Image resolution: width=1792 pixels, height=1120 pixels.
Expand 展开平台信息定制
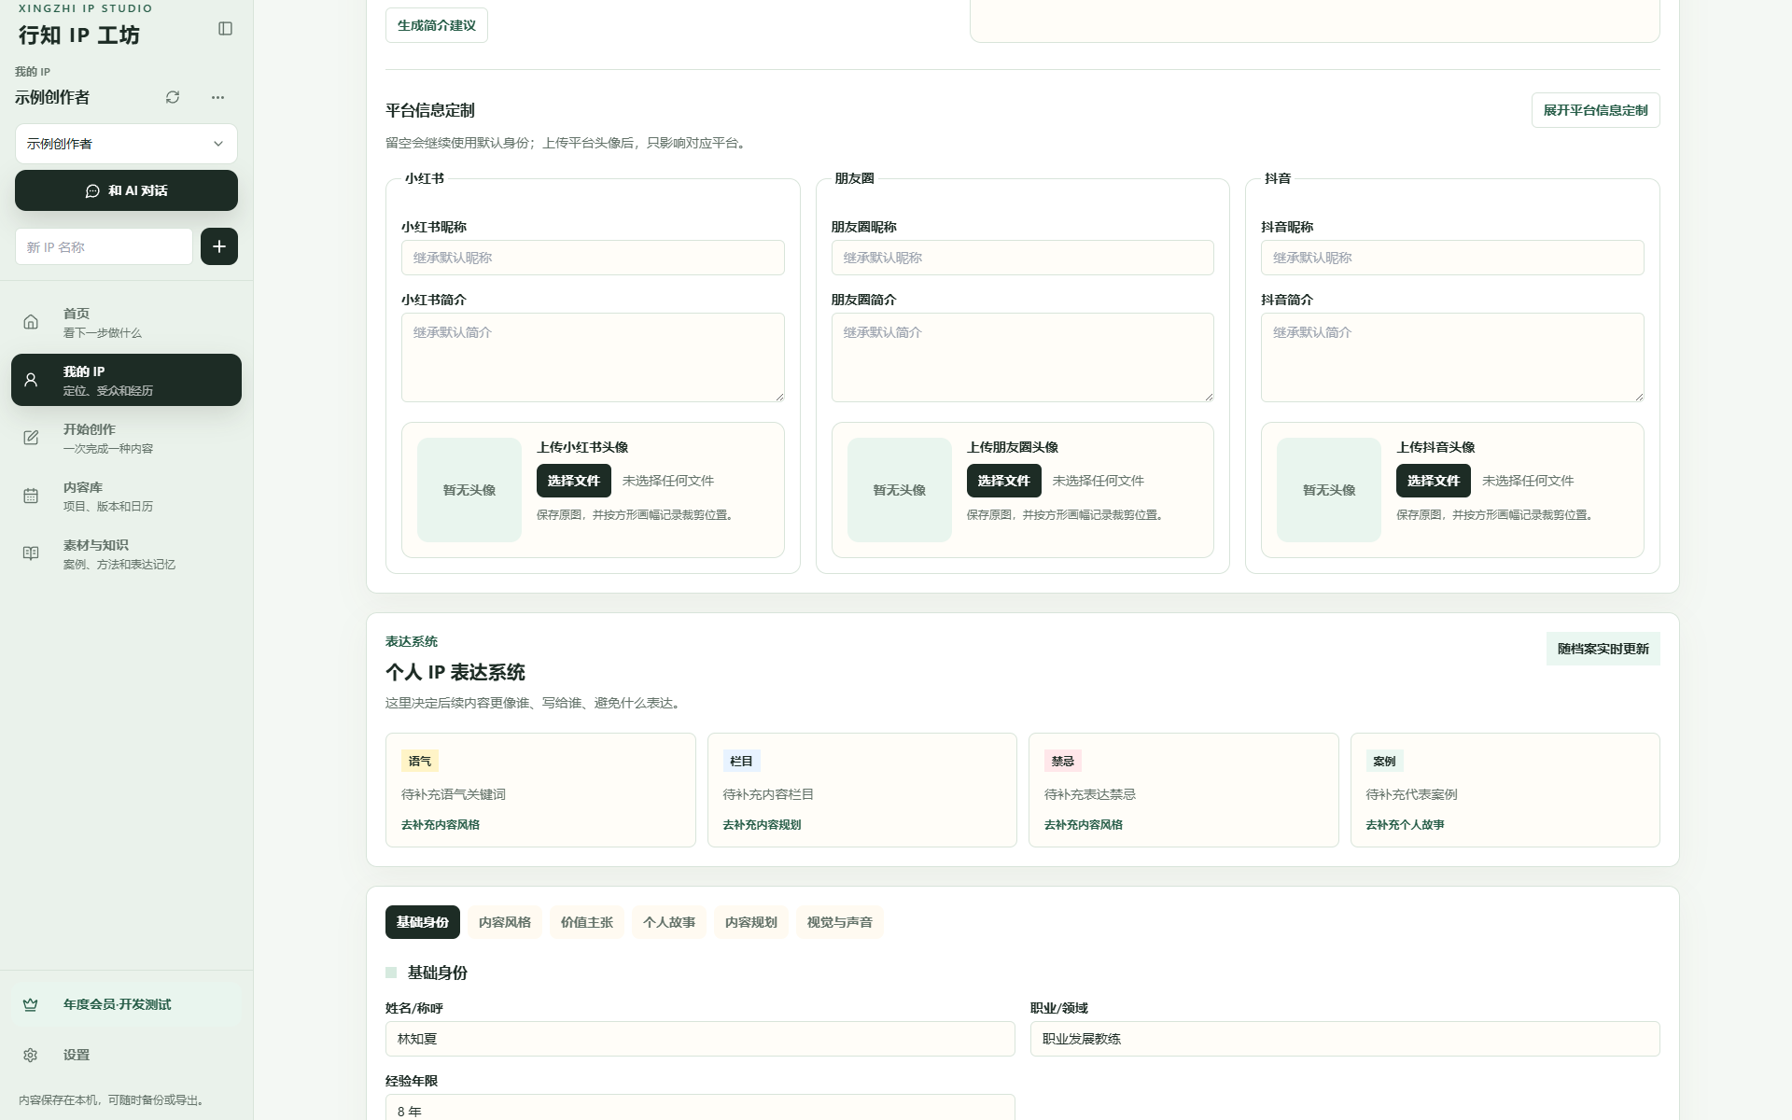1595,110
